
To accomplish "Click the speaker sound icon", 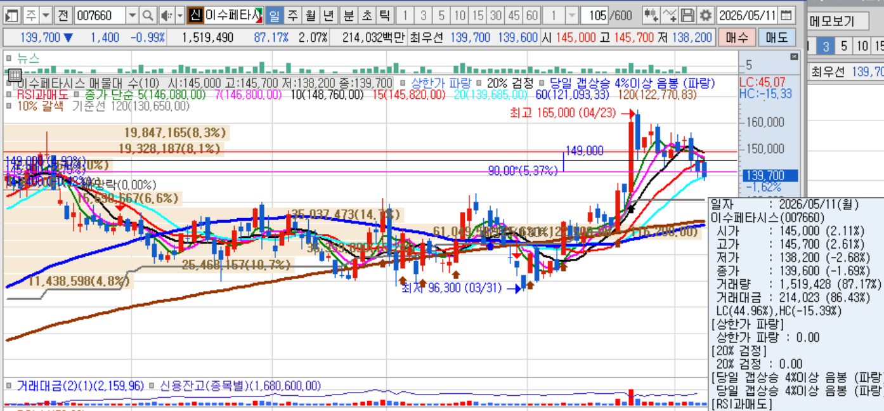I will (166, 15).
